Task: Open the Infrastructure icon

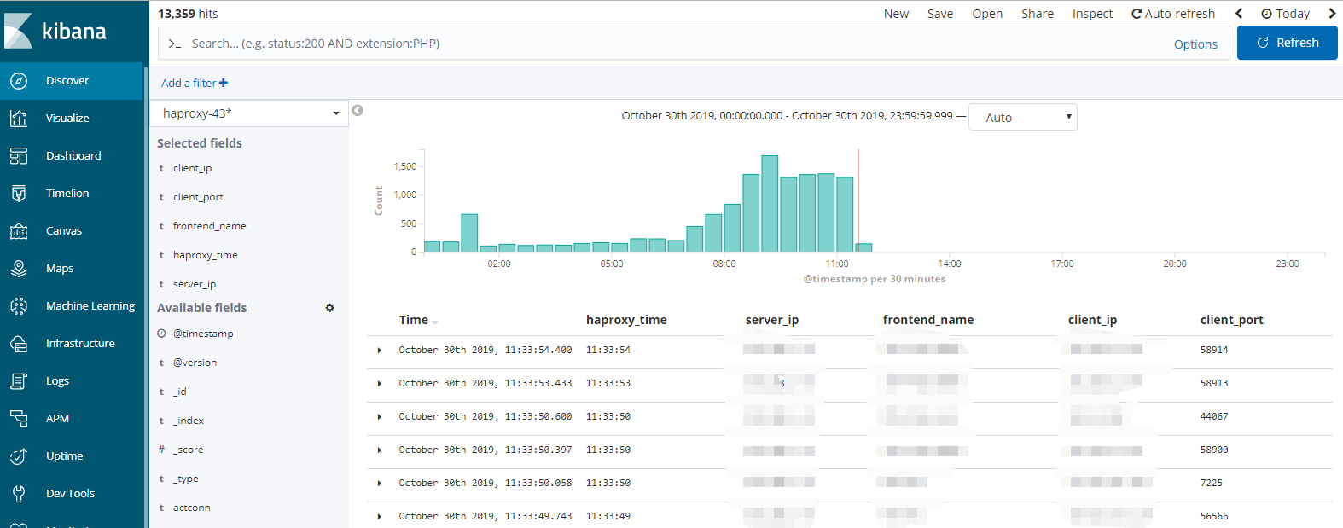Action: [19, 344]
